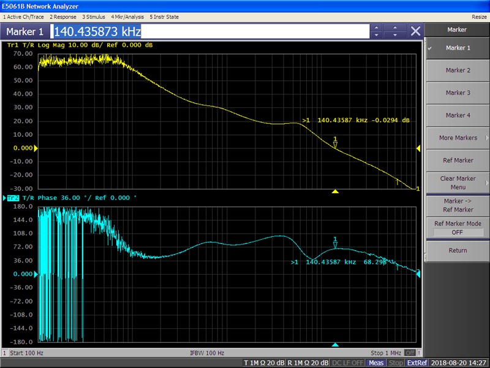Select the Tr2 trace label
Screen dimensions: 490x368
13,198
